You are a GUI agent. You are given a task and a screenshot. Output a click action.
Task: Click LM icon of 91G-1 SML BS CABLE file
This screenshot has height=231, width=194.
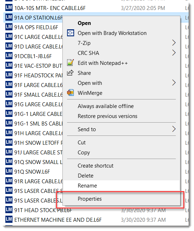click(x=9, y=123)
